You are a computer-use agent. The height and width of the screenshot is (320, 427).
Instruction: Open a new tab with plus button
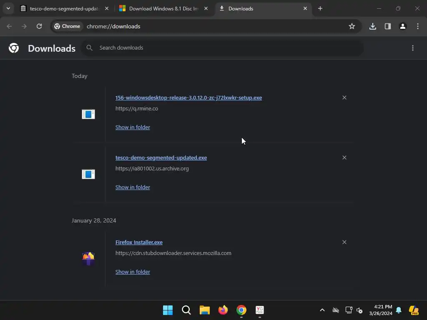[x=320, y=8]
